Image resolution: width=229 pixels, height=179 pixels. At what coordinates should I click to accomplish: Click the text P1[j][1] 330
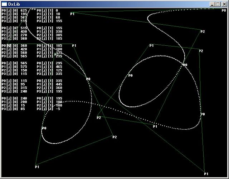click(49, 32)
